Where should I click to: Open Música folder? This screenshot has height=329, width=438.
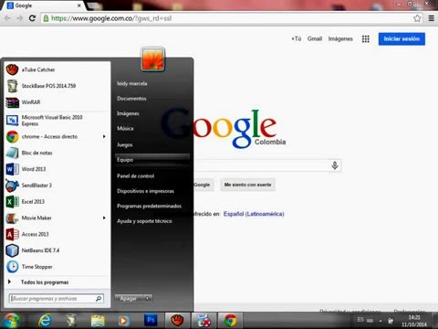(x=125, y=129)
